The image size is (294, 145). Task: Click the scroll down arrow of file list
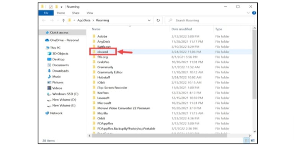255,132
